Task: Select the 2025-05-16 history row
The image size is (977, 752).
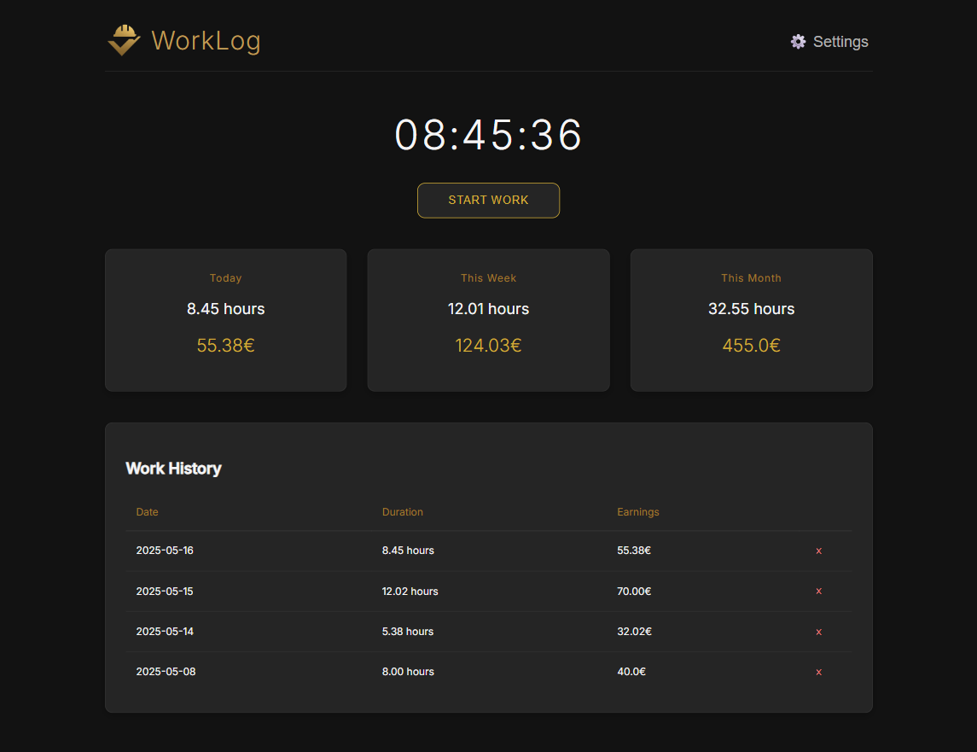Action: (x=427, y=551)
